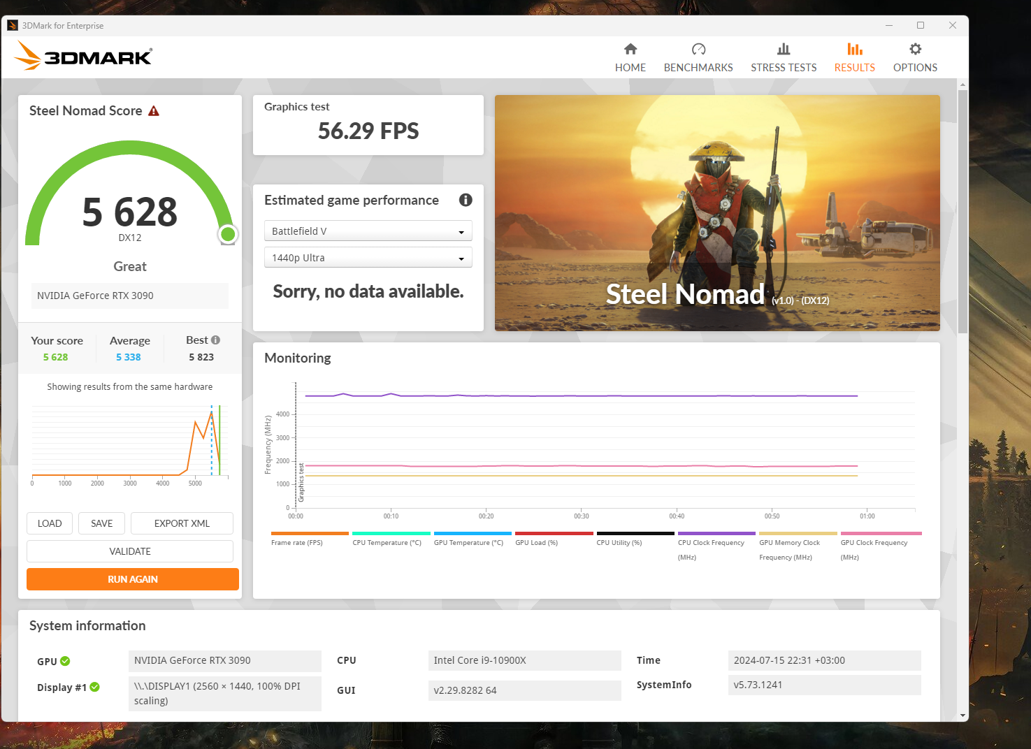Expand the Battlefield V game dropdown
This screenshot has height=749, width=1031.
pyautogui.click(x=368, y=231)
